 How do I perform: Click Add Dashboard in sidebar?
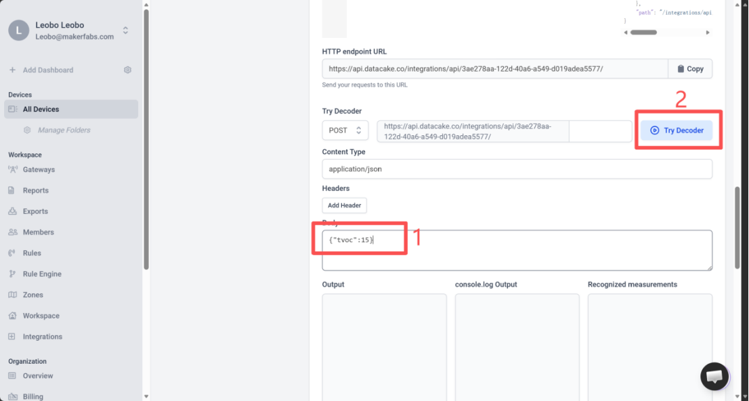point(48,70)
